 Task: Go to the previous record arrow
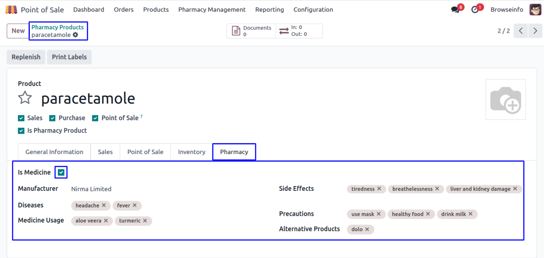point(521,31)
